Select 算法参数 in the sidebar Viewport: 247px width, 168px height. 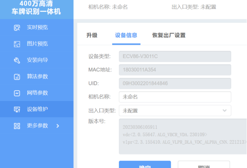pyautogui.click(x=37, y=77)
